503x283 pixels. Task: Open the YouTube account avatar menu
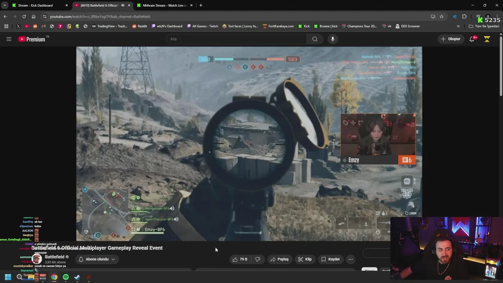click(487, 39)
